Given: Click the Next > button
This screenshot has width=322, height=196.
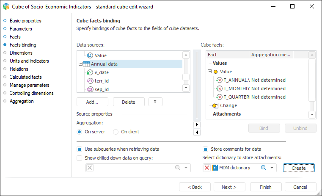Looking at the screenshot, I should (229, 187).
